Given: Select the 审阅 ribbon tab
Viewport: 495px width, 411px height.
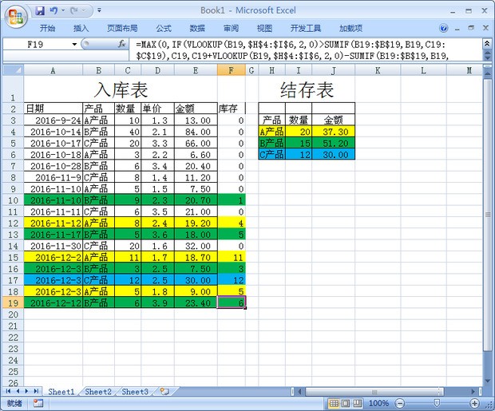Looking at the screenshot, I should [x=231, y=29].
